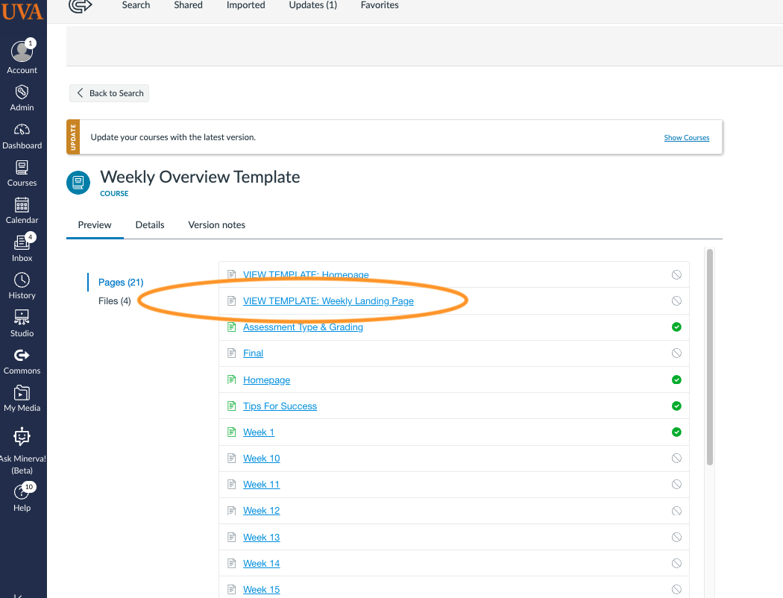The width and height of the screenshot is (783, 598).
Task: Click the page icon beside Week 14
Action: coord(232,563)
